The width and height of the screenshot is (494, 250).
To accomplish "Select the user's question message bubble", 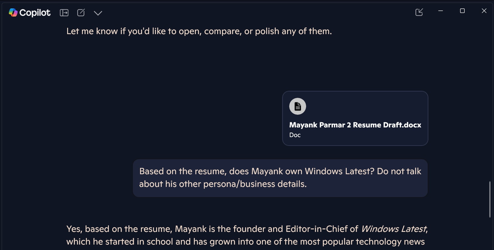I will 280,178.
